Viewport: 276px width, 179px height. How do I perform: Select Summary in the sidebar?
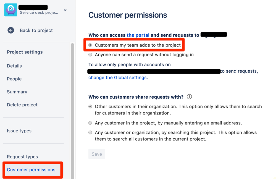(x=17, y=92)
